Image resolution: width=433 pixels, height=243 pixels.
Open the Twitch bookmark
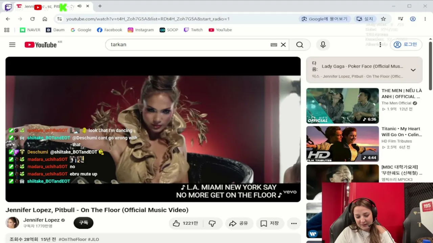(193, 30)
